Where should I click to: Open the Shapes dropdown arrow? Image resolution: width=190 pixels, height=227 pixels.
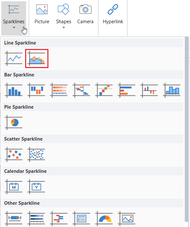click(x=64, y=27)
